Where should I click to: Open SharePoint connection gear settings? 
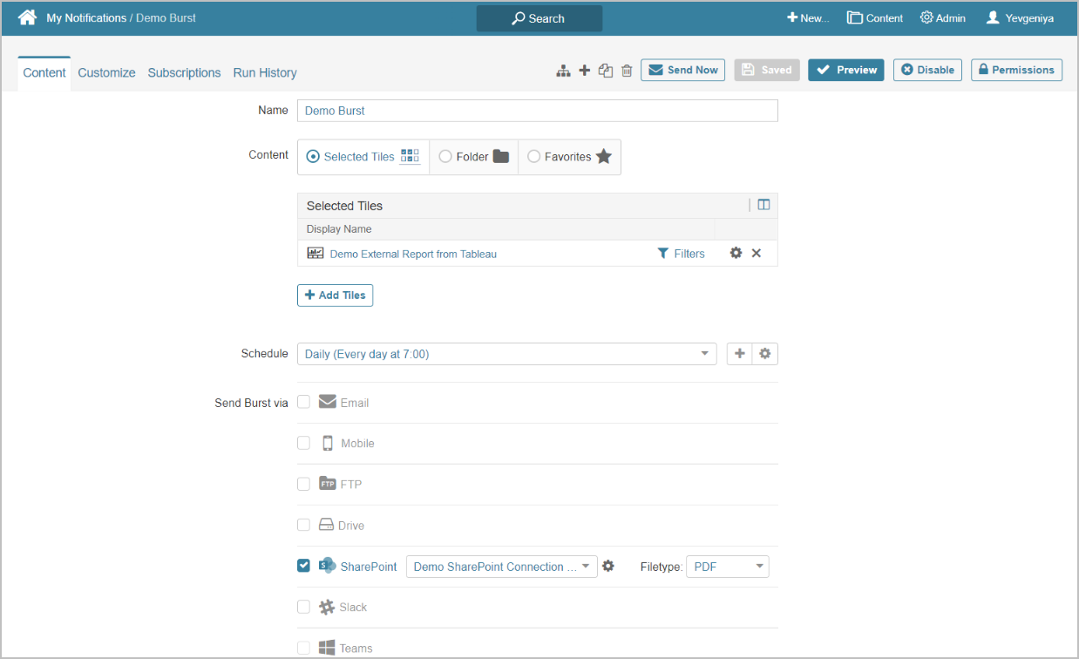pos(608,566)
